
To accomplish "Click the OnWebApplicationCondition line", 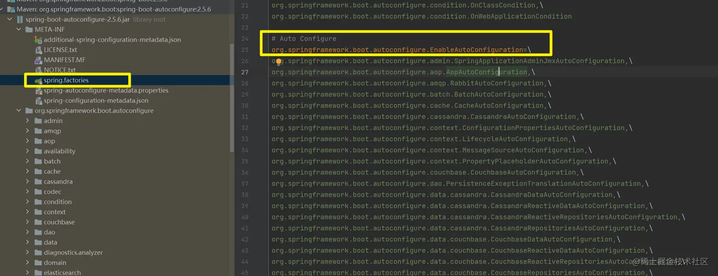I will (x=422, y=16).
